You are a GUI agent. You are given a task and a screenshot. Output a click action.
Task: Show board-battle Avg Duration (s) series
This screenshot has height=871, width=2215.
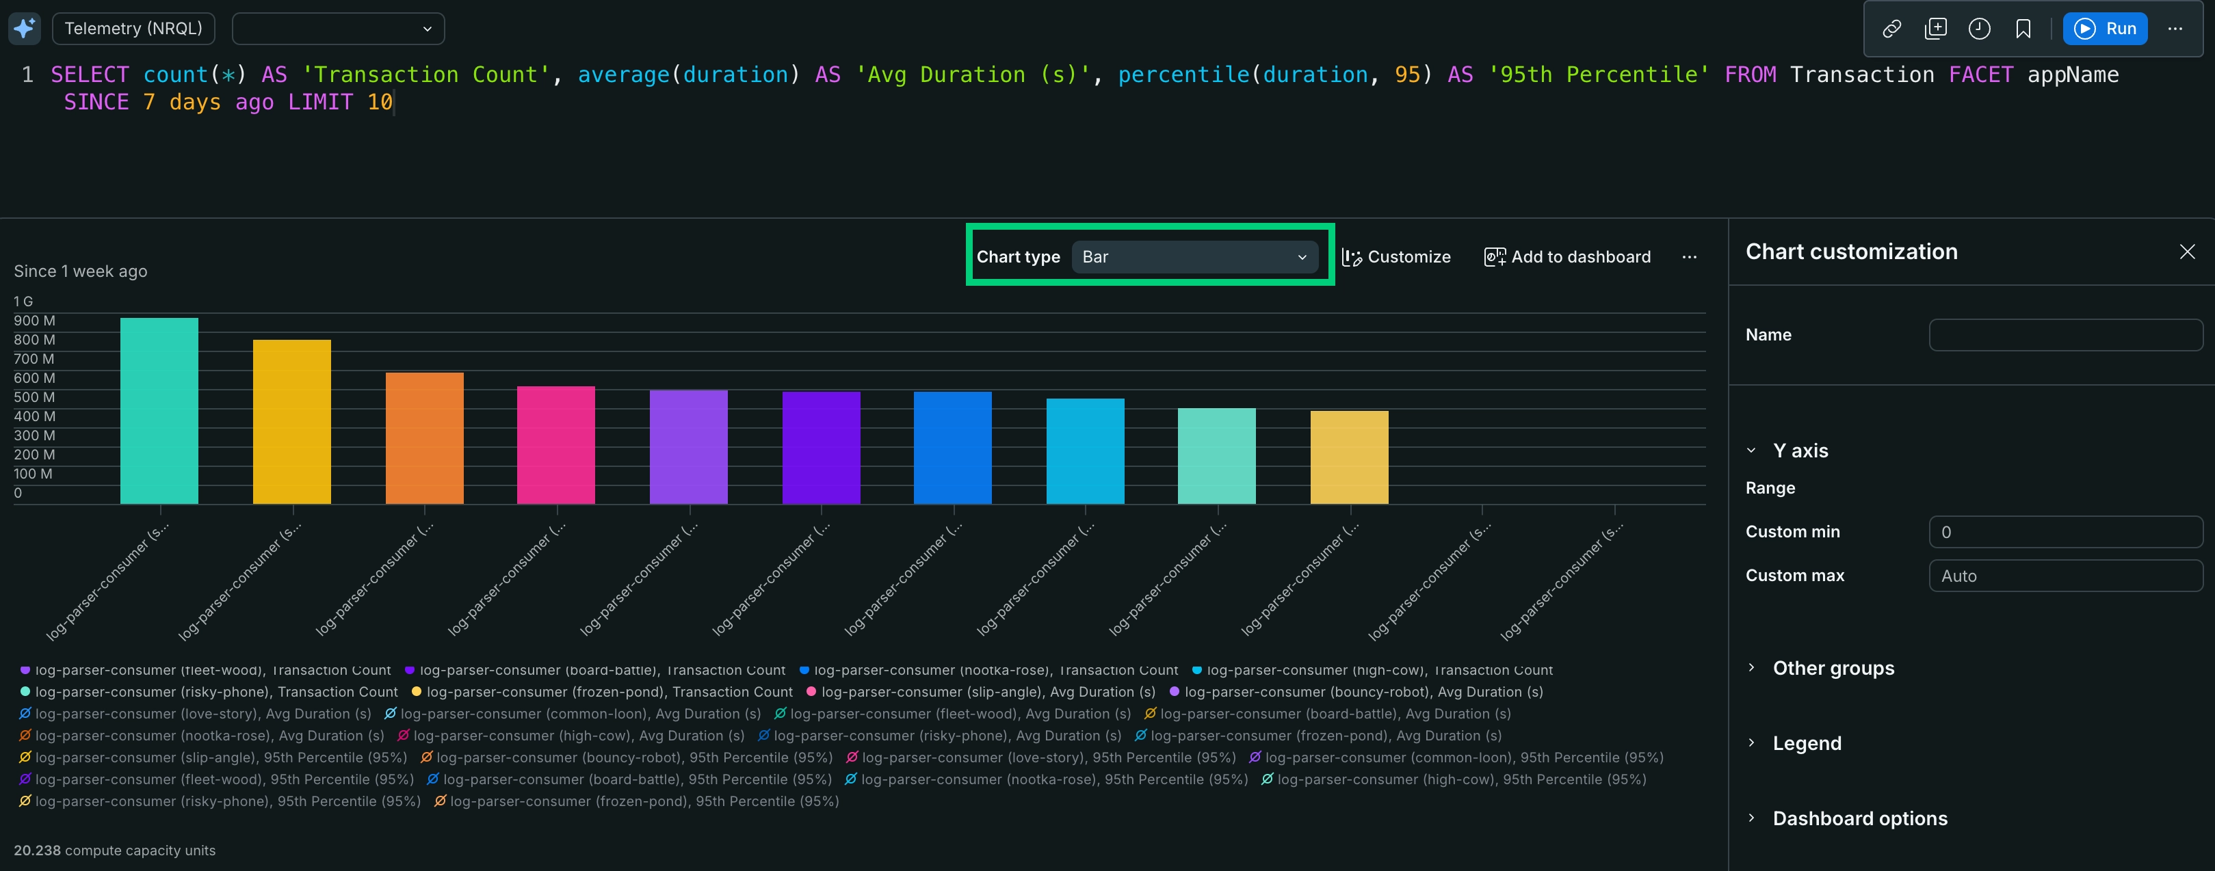(1328, 714)
